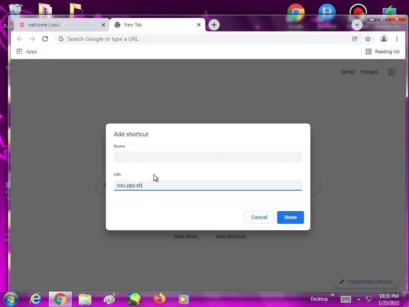Open Apps from the bookmarks bar

pyautogui.click(x=27, y=52)
